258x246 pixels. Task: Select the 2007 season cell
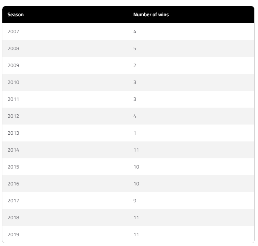13,31
